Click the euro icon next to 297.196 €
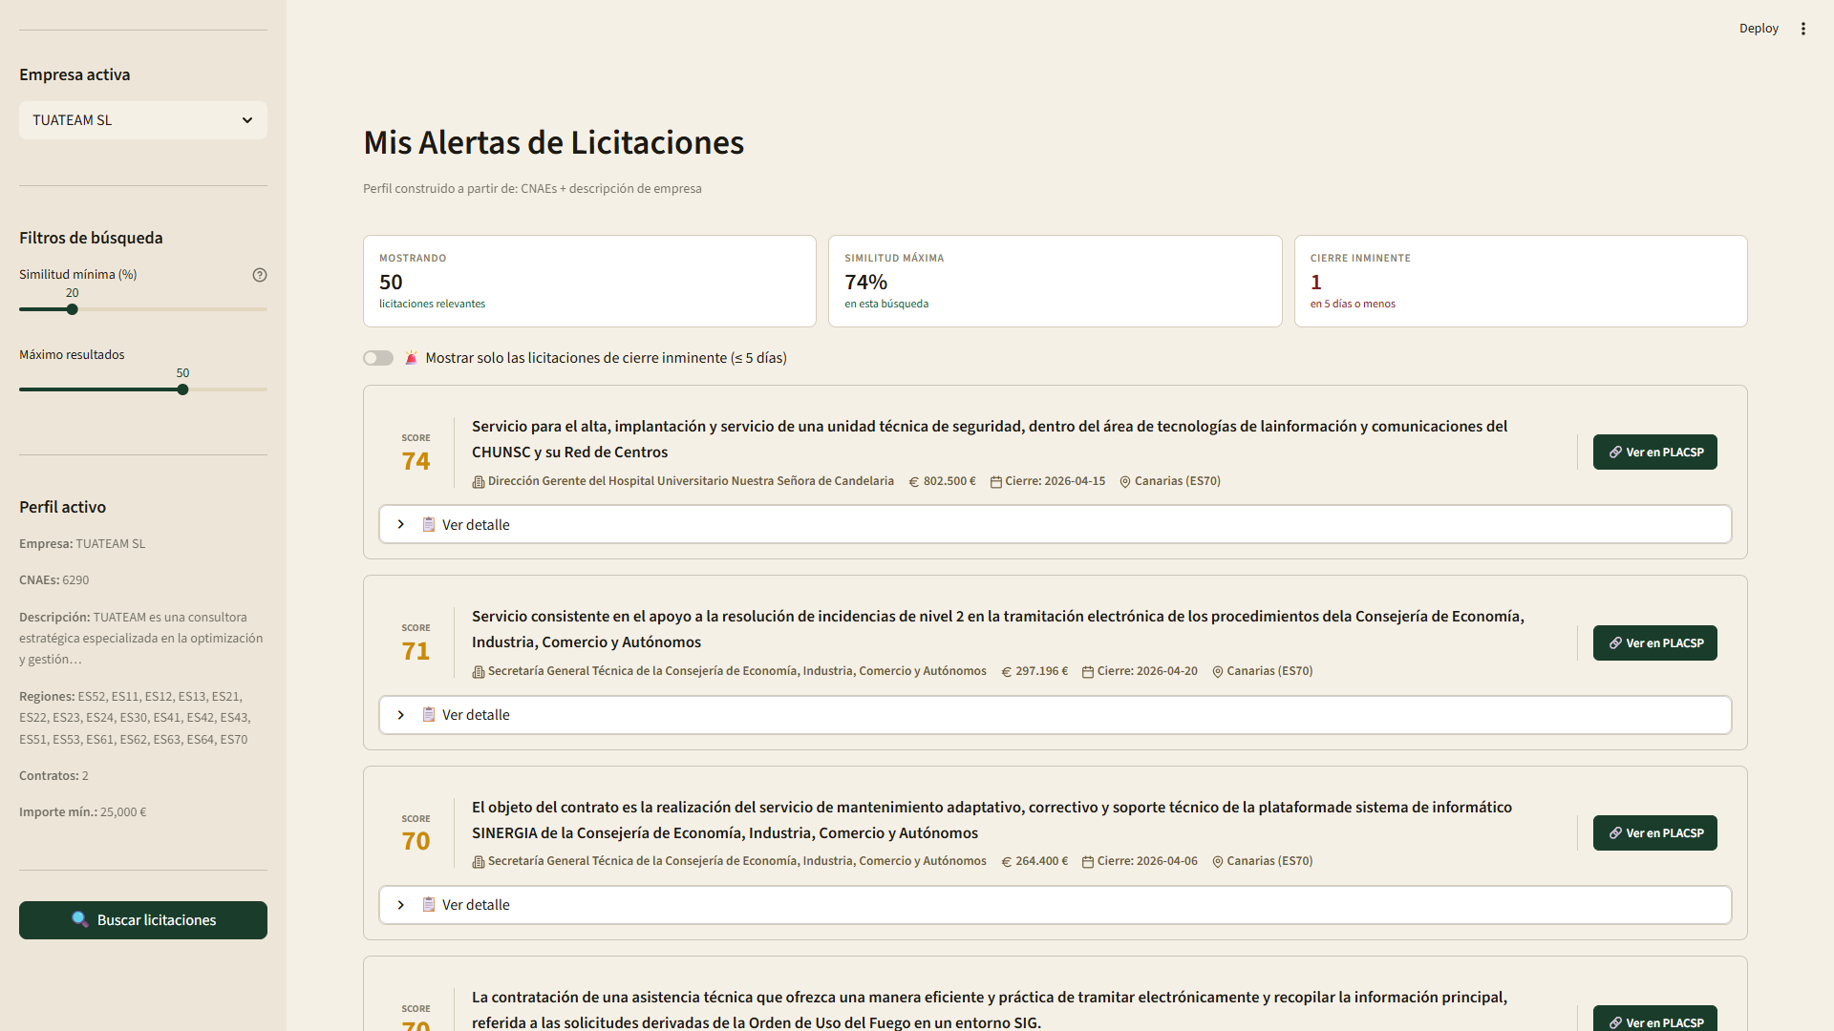 [1007, 672]
